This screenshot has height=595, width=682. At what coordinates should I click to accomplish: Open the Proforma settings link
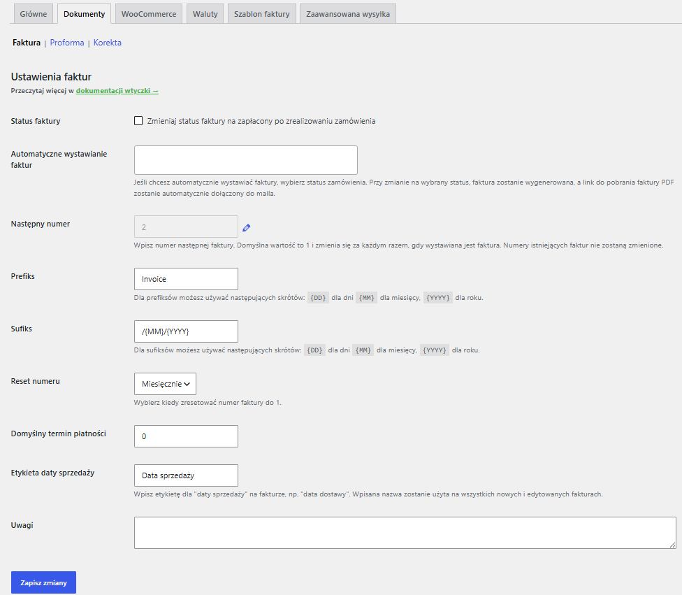tap(67, 43)
